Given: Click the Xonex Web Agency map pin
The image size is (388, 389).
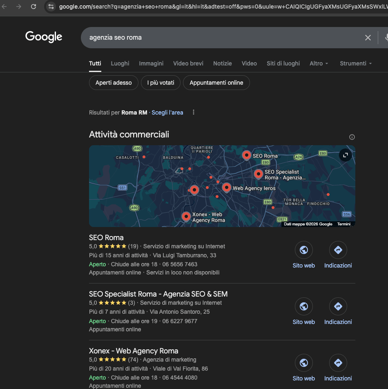Looking at the screenshot, I should (x=186, y=216).
